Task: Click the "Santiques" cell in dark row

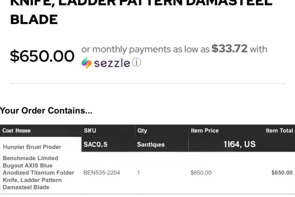Action: (151, 145)
